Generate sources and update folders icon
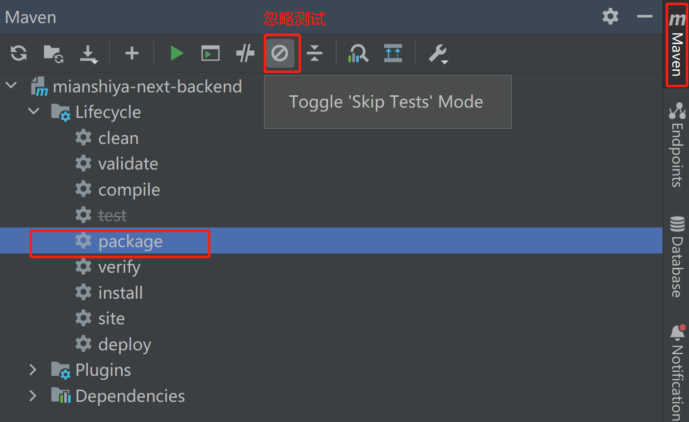The width and height of the screenshot is (689, 422). pyautogui.click(x=53, y=53)
